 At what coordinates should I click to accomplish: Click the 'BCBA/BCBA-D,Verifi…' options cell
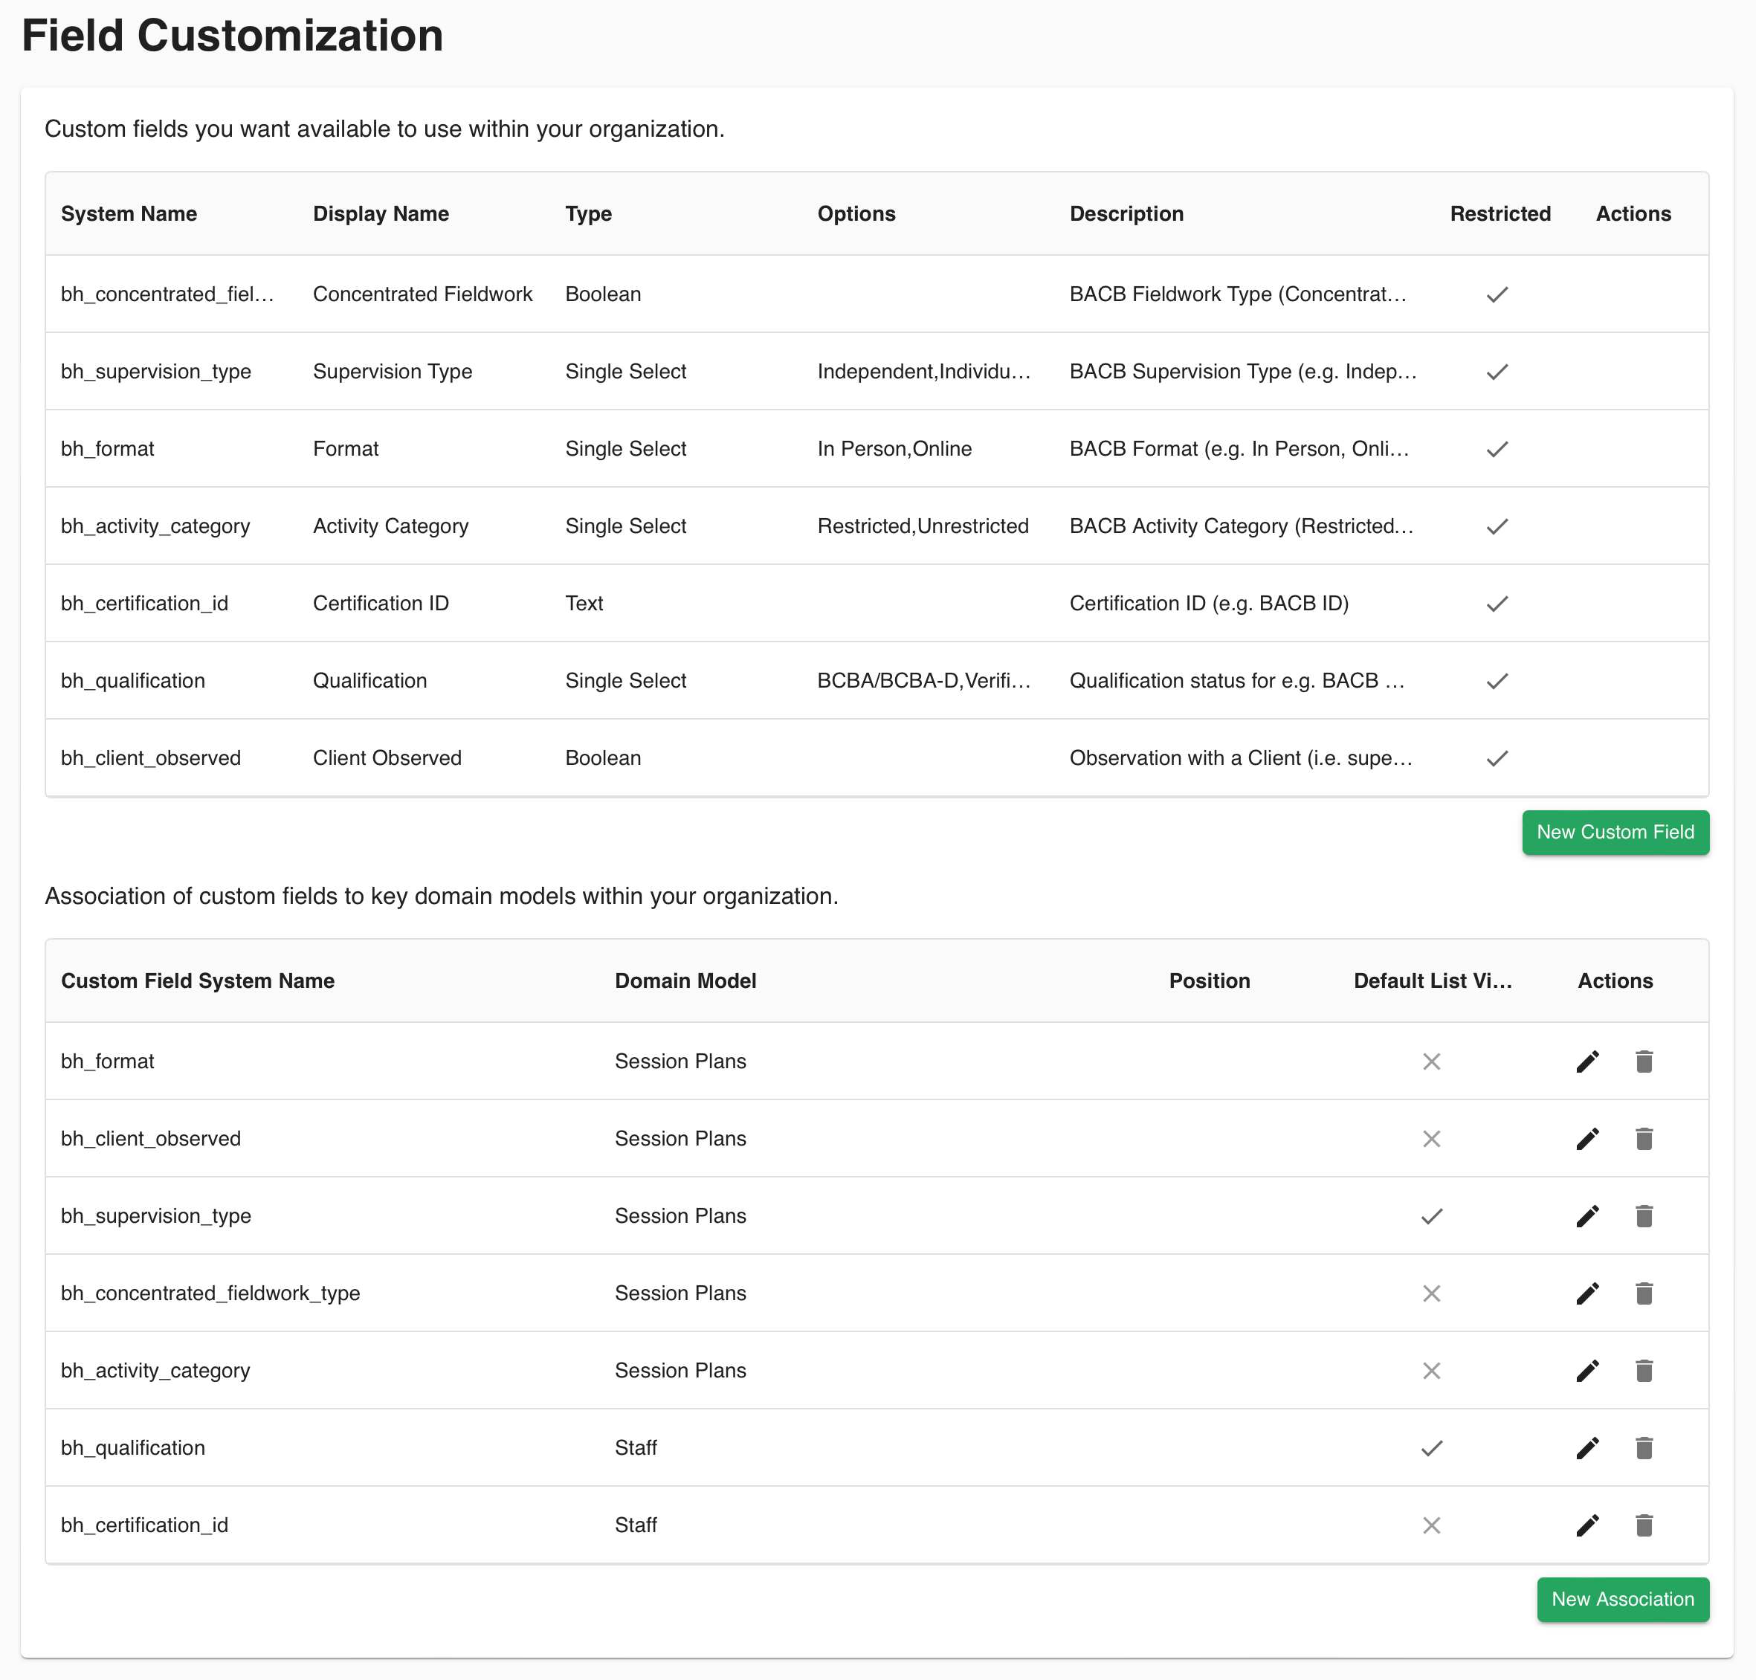(x=923, y=681)
